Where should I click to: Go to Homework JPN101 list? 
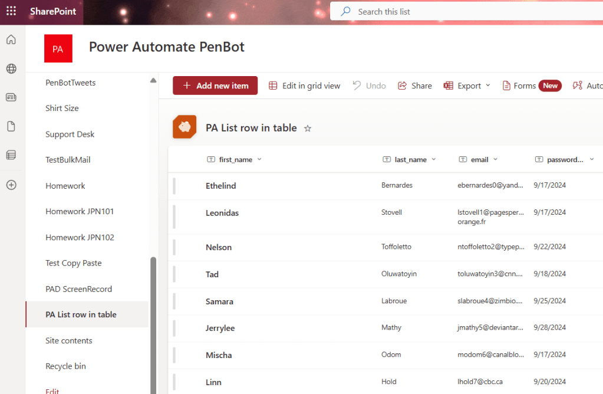(80, 211)
